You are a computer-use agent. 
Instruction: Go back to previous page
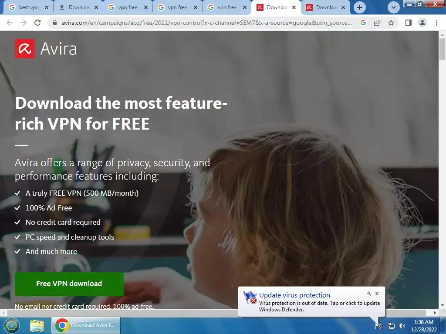(10, 23)
